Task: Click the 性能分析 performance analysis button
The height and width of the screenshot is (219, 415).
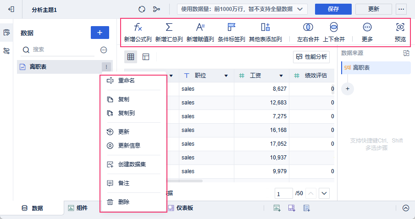Action: tap(311, 57)
